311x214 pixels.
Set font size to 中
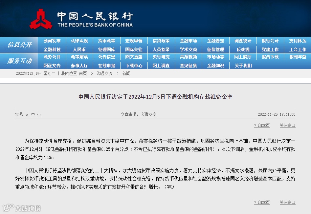(x=33, y=114)
